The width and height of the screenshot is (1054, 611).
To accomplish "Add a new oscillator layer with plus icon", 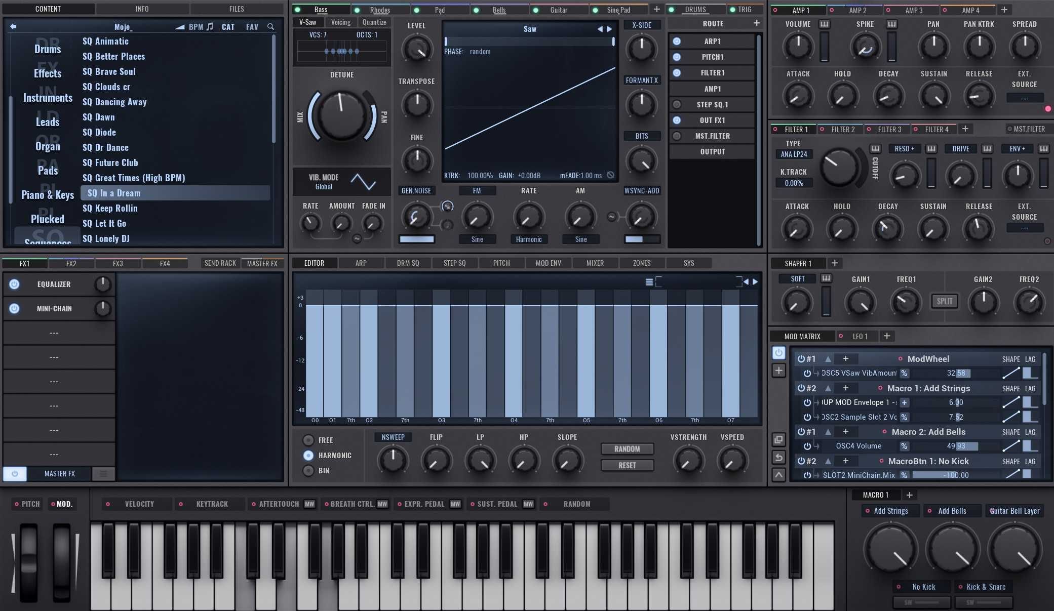I will 657,9.
